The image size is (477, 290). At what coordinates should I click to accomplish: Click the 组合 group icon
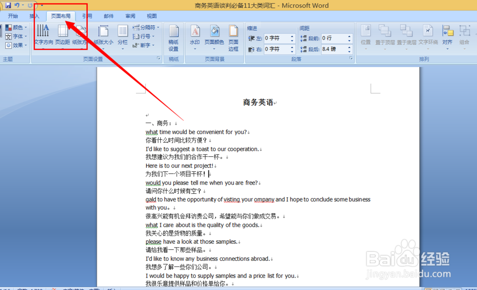click(x=465, y=37)
